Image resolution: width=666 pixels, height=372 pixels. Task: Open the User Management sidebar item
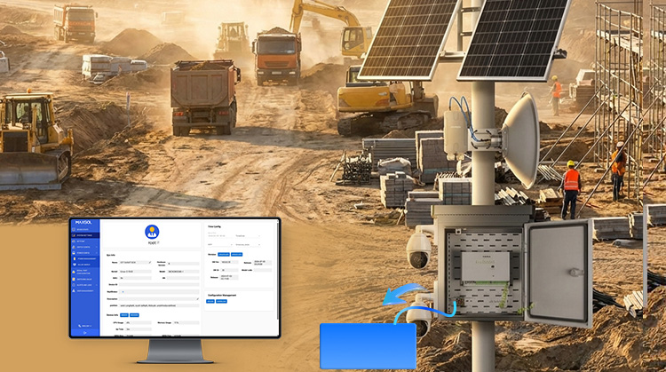[85, 291]
